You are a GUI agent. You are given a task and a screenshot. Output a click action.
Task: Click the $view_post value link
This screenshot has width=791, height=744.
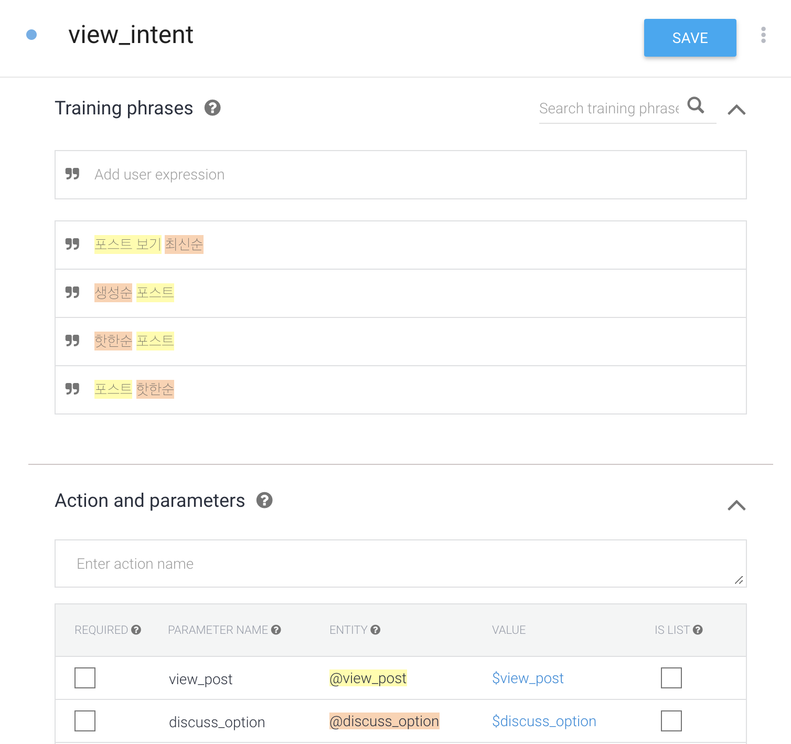tap(528, 678)
